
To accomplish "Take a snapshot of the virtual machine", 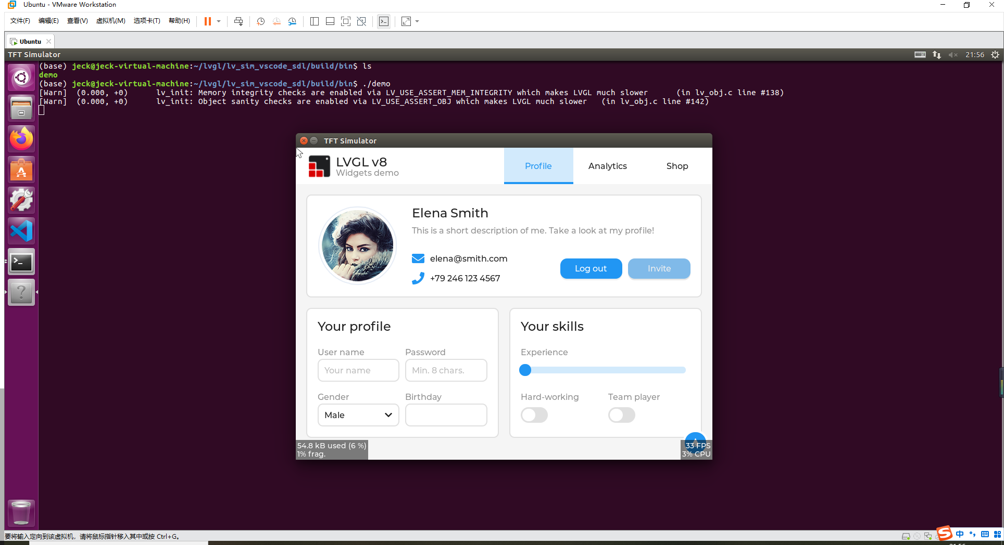I will (x=260, y=21).
